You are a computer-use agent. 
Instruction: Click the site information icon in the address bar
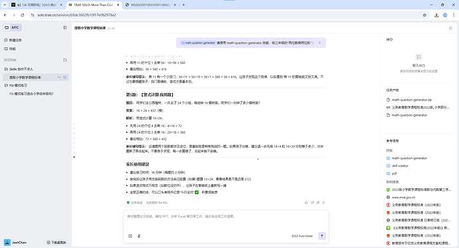[x=33, y=15]
